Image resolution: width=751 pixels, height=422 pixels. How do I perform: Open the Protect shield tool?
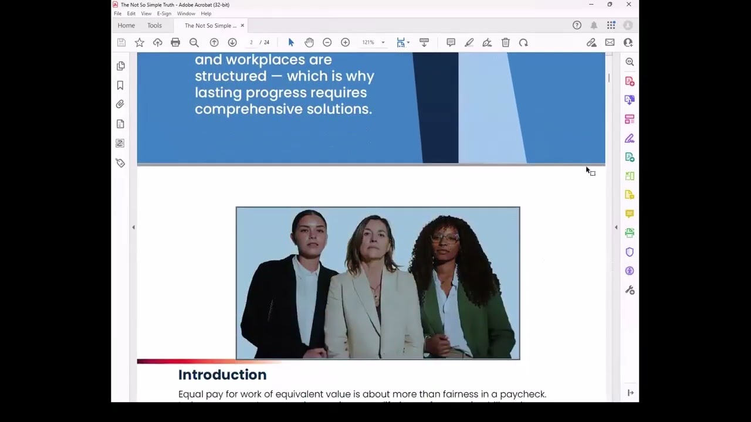pyautogui.click(x=630, y=252)
